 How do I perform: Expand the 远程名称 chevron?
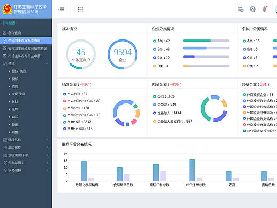coord(47,140)
